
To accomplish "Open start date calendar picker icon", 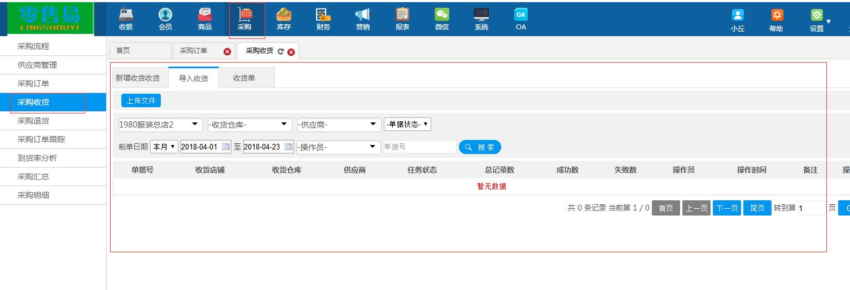I will click(226, 147).
